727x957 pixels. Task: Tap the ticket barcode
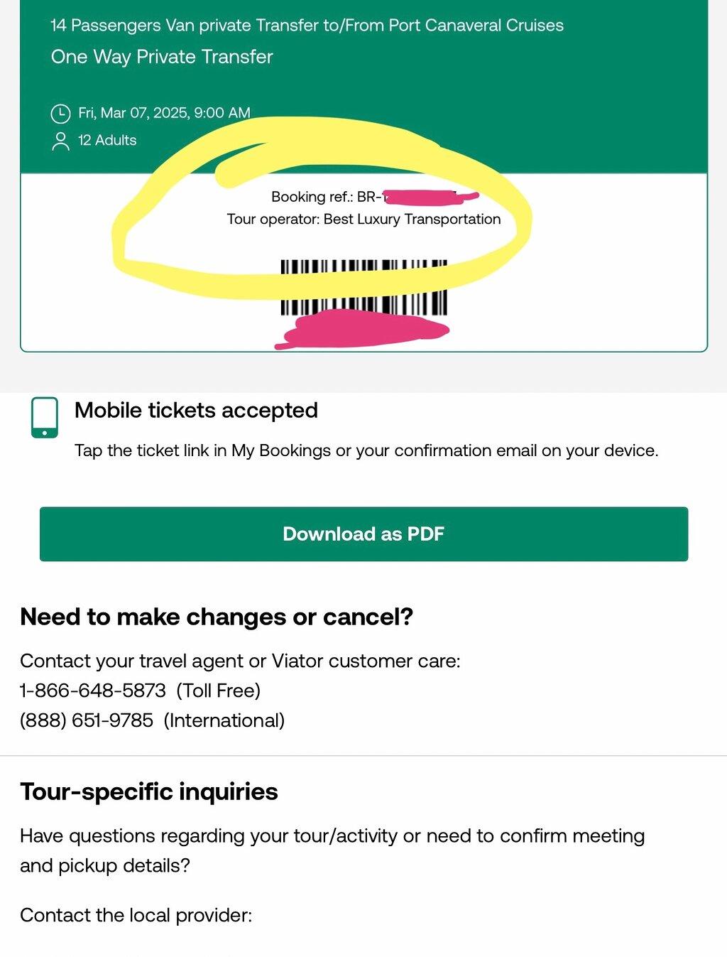tap(363, 287)
